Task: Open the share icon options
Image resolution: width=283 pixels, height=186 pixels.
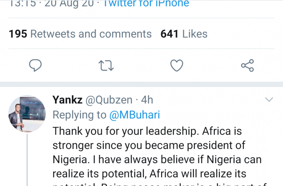Action: pos(247,65)
